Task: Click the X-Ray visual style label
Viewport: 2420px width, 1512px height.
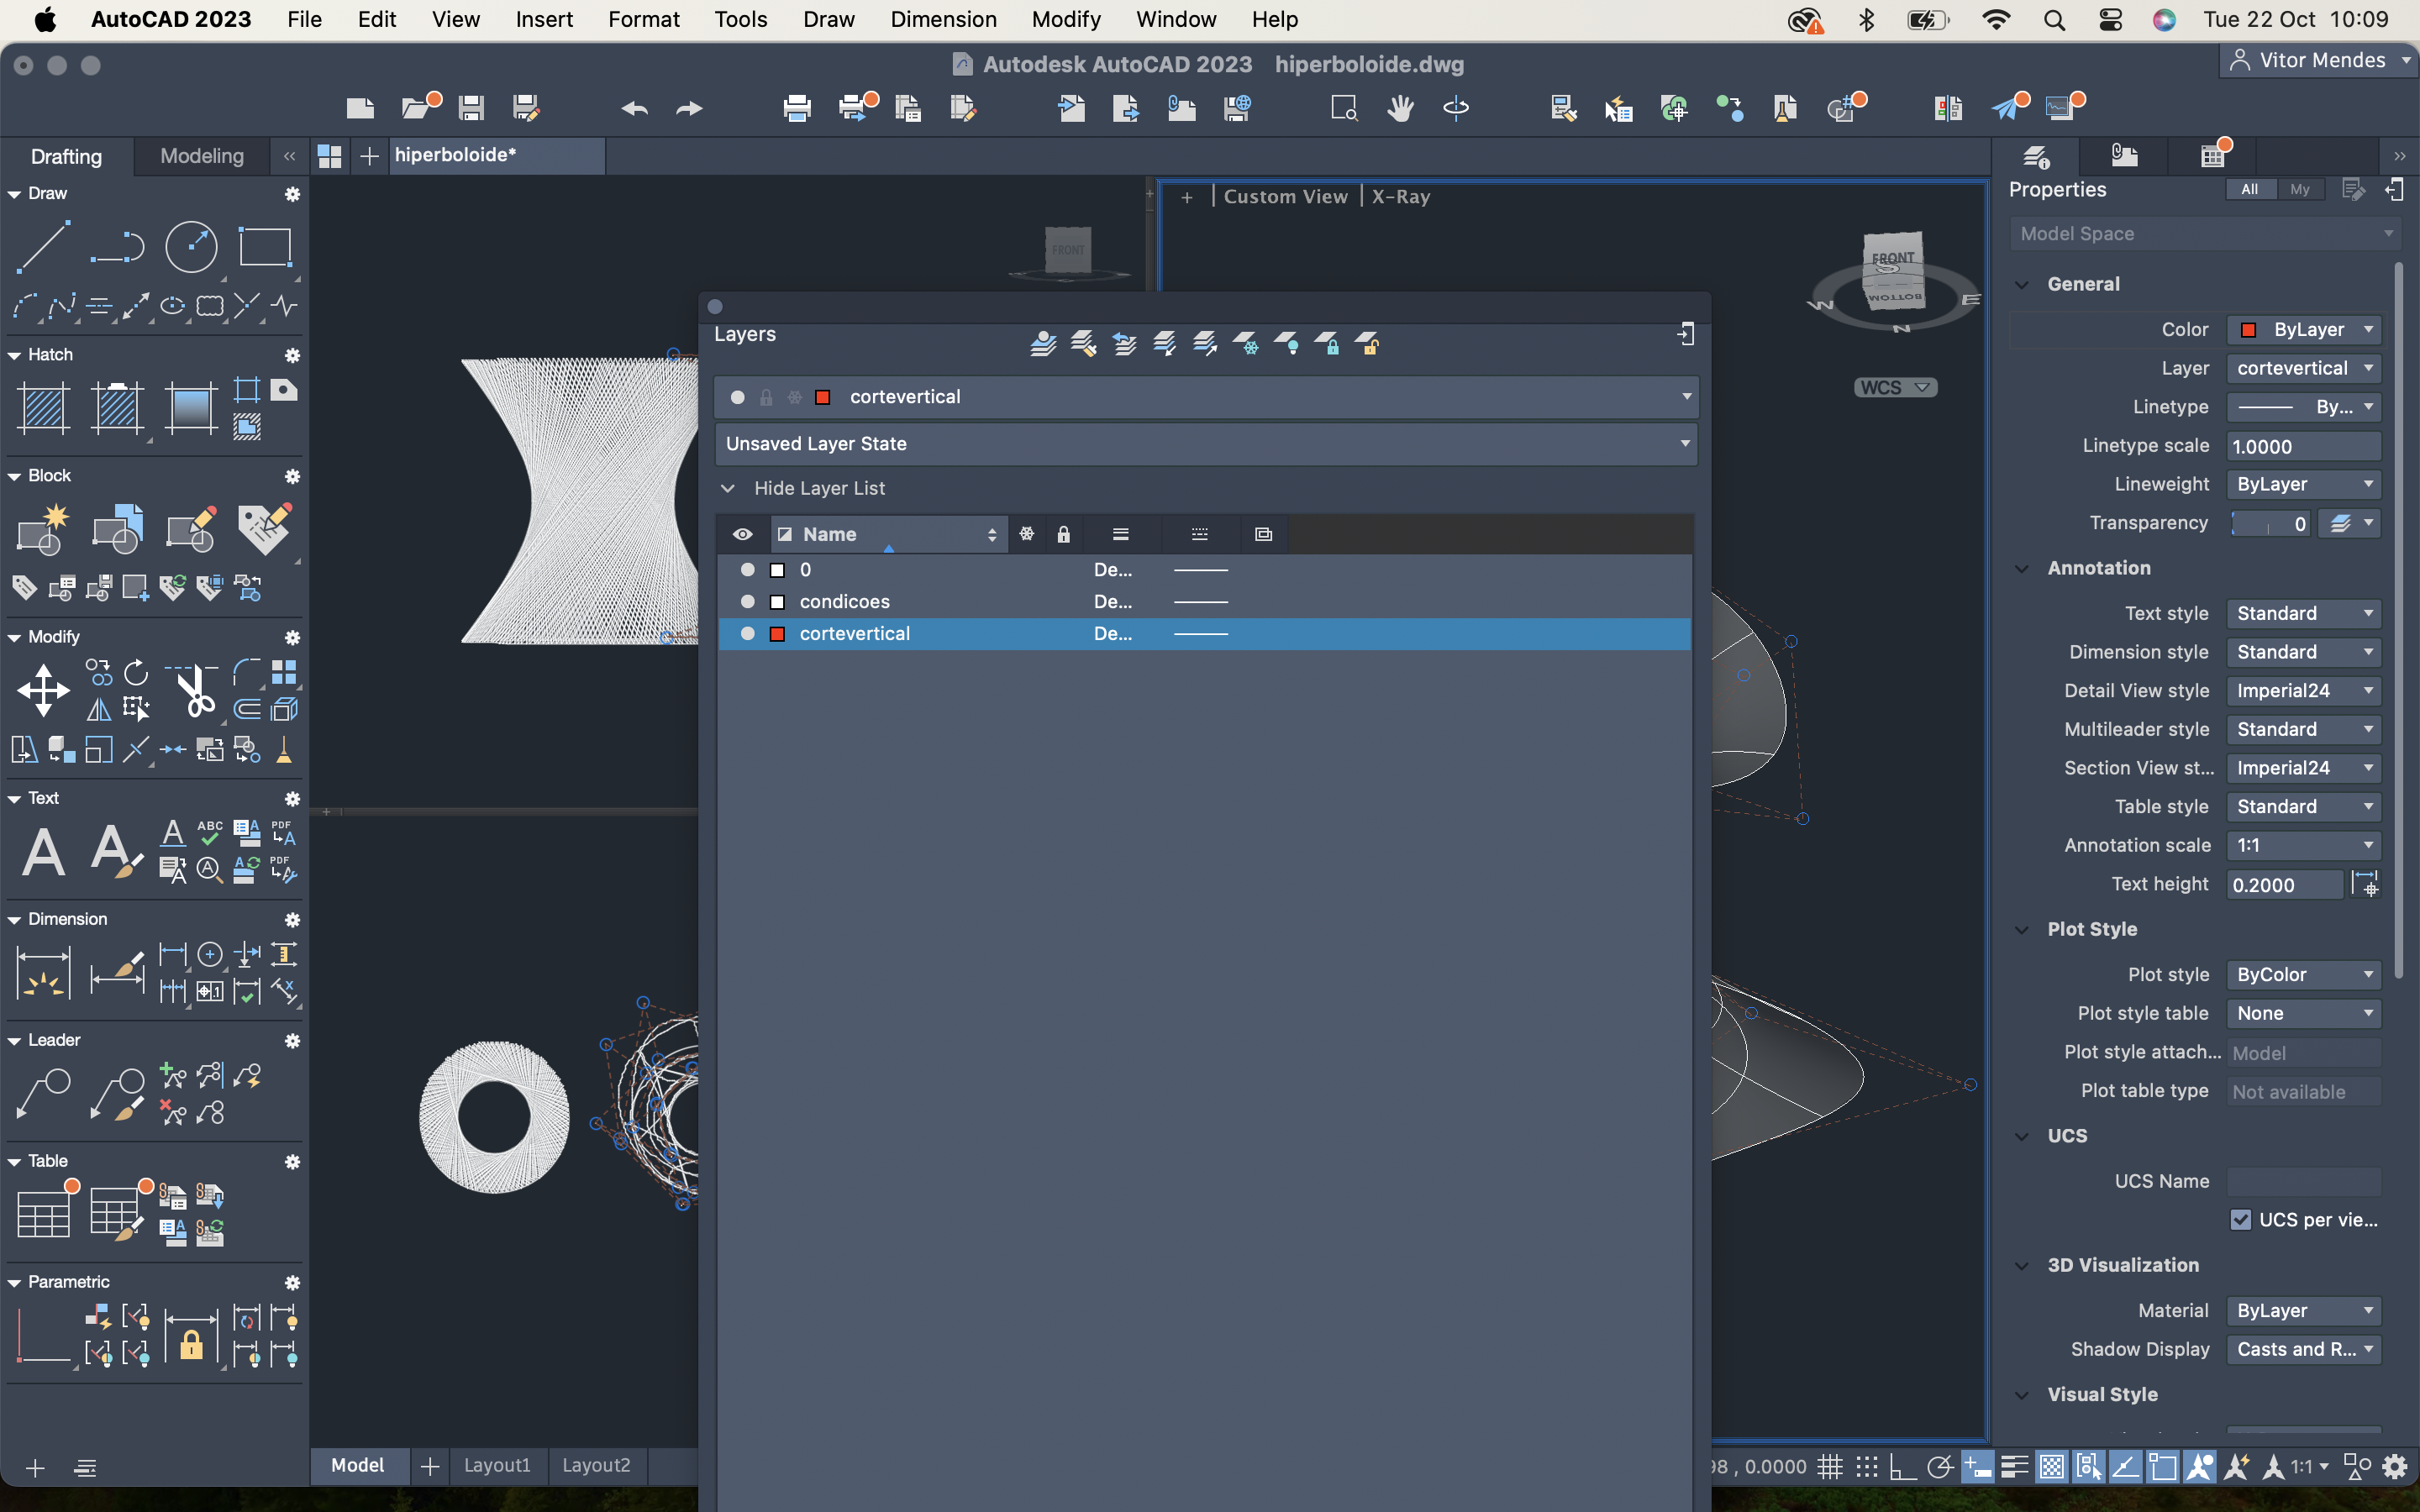Action: click(1400, 197)
